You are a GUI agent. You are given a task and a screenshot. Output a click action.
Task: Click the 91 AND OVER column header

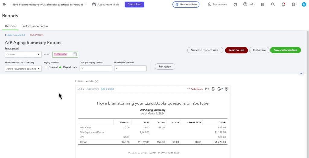(194, 122)
